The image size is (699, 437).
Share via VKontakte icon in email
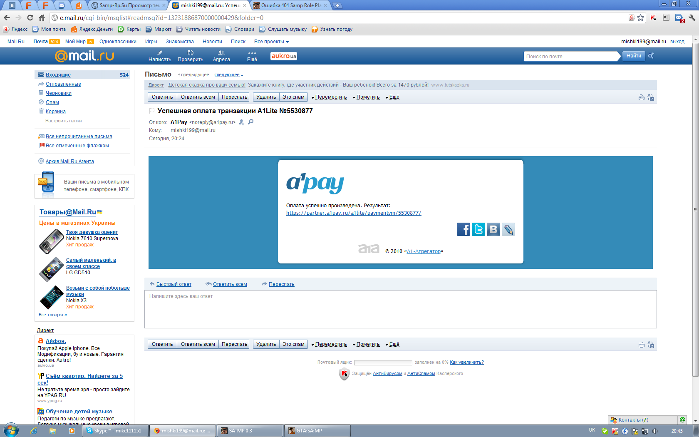pos(493,229)
